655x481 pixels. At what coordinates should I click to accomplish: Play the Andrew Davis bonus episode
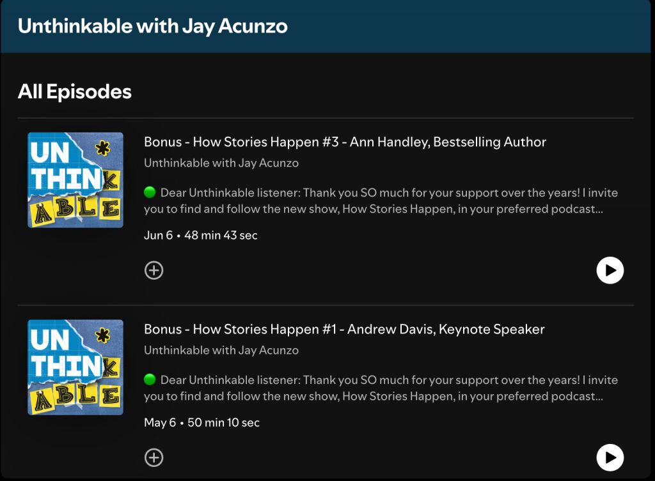click(610, 457)
